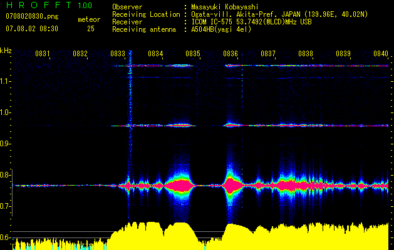Click the 0838 time marker

click(306, 53)
